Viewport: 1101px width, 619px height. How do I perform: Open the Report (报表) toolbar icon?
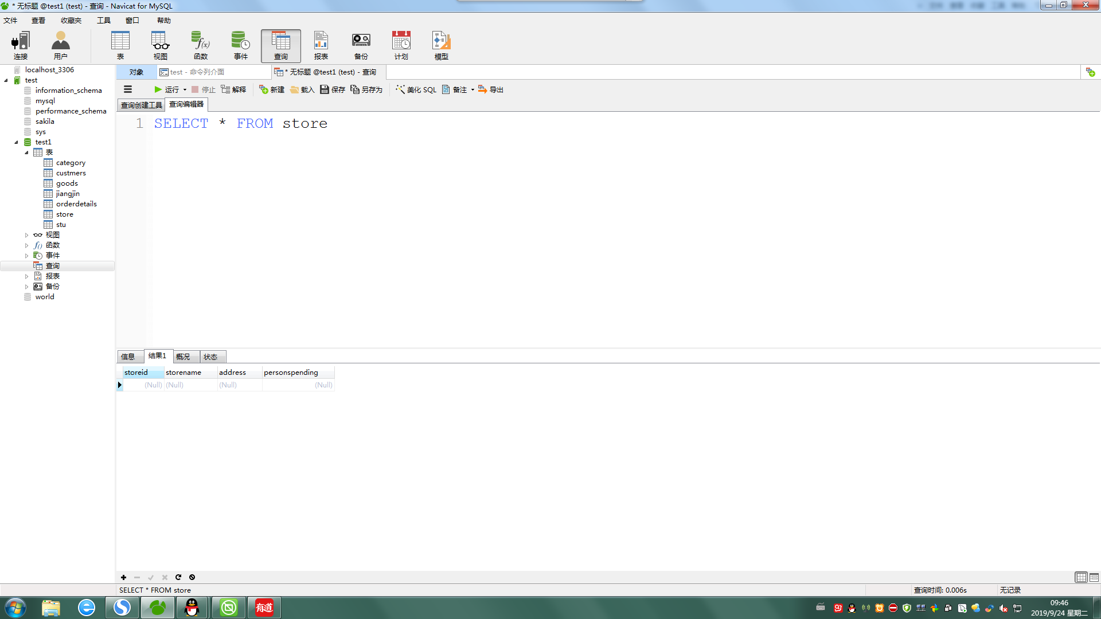[x=321, y=46]
